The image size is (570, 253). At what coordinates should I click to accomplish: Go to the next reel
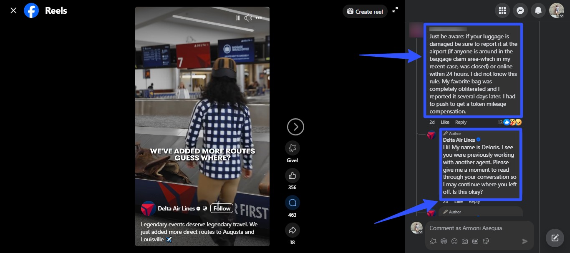295,127
